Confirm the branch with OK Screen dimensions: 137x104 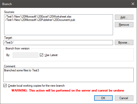[x=103, y=98]
